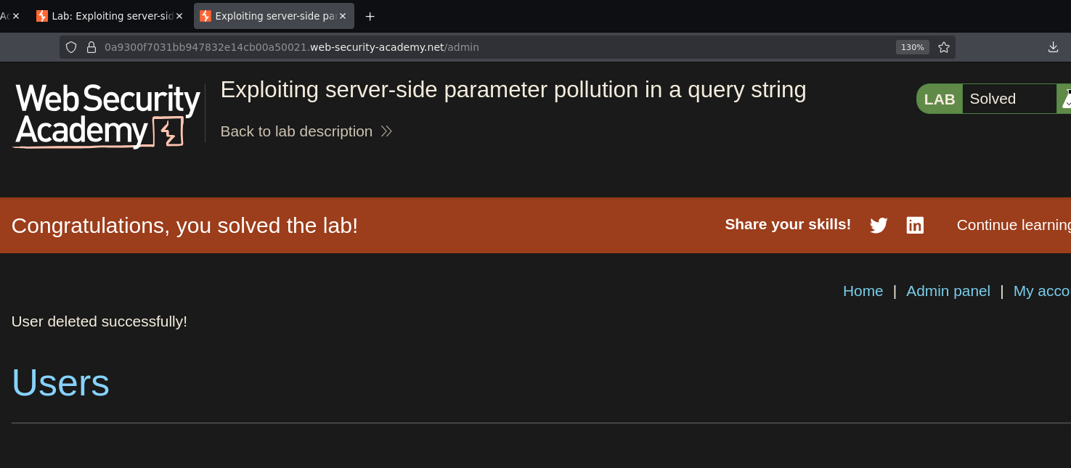Open the 130% zoom level indicator
This screenshot has height=468, width=1071.
[913, 47]
